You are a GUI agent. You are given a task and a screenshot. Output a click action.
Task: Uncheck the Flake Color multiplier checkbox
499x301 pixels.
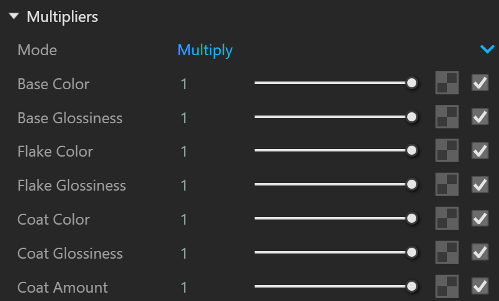click(x=480, y=150)
